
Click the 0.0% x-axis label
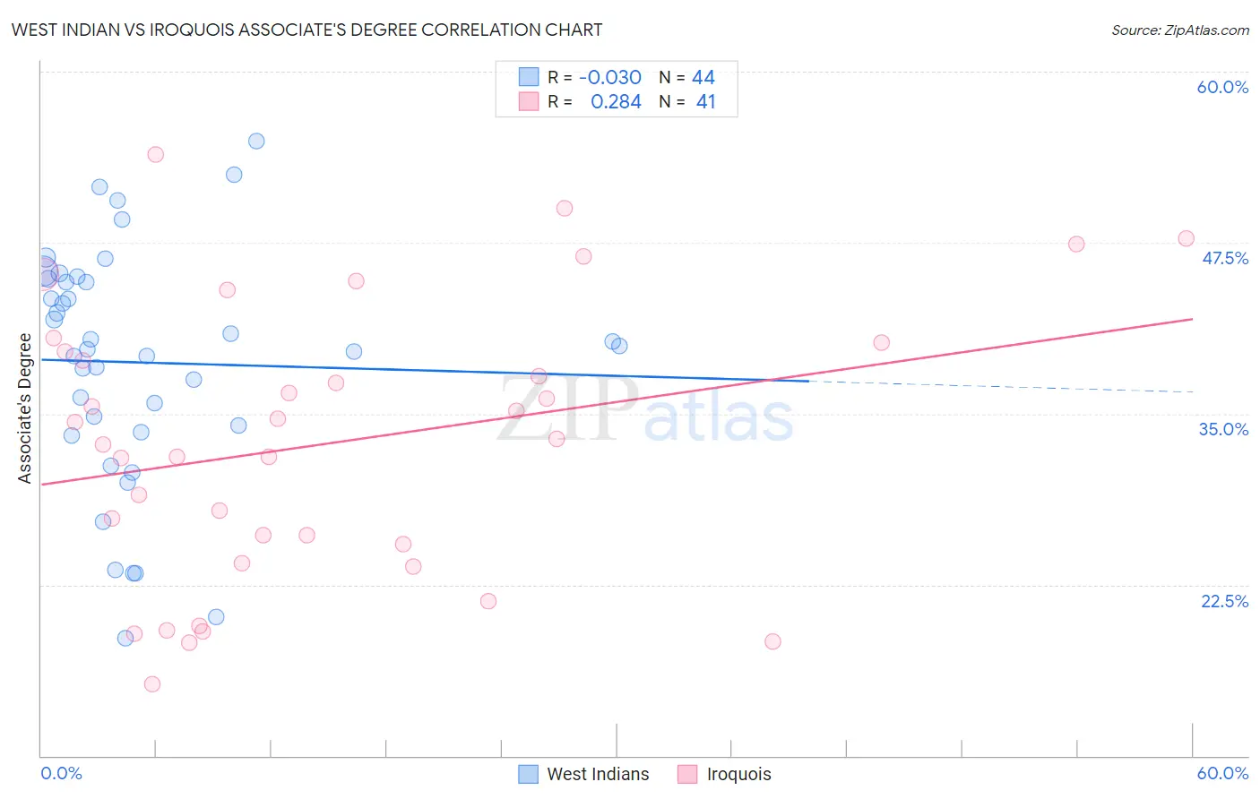click(62, 773)
